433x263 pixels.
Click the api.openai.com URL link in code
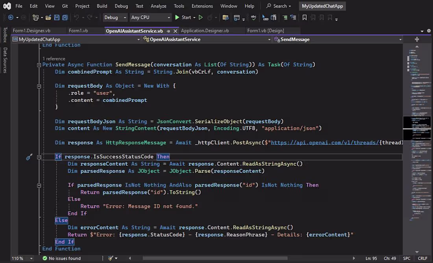pyautogui.click(x=325, y=143)
